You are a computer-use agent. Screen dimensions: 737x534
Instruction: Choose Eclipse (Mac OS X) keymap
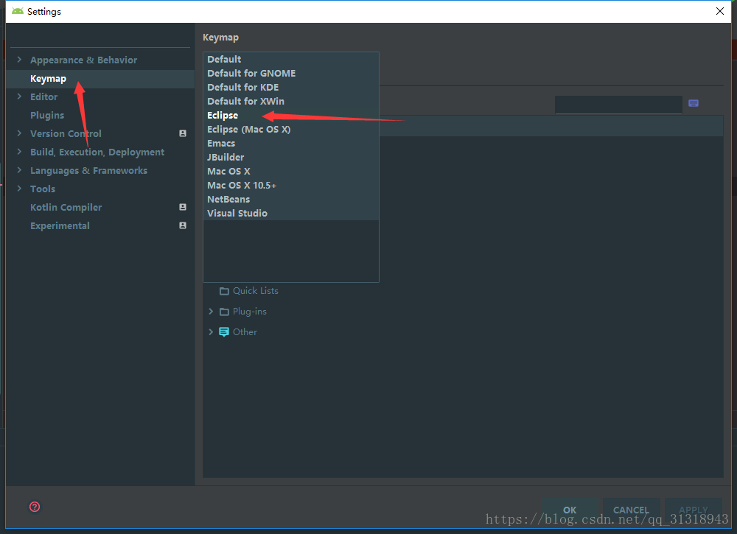tap(291, 129)
